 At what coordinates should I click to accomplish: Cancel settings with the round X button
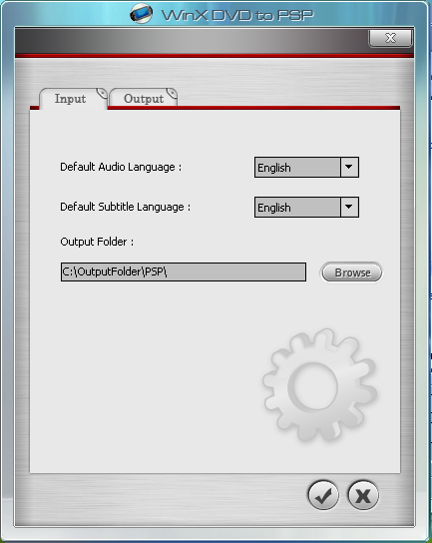coord(363,495)
